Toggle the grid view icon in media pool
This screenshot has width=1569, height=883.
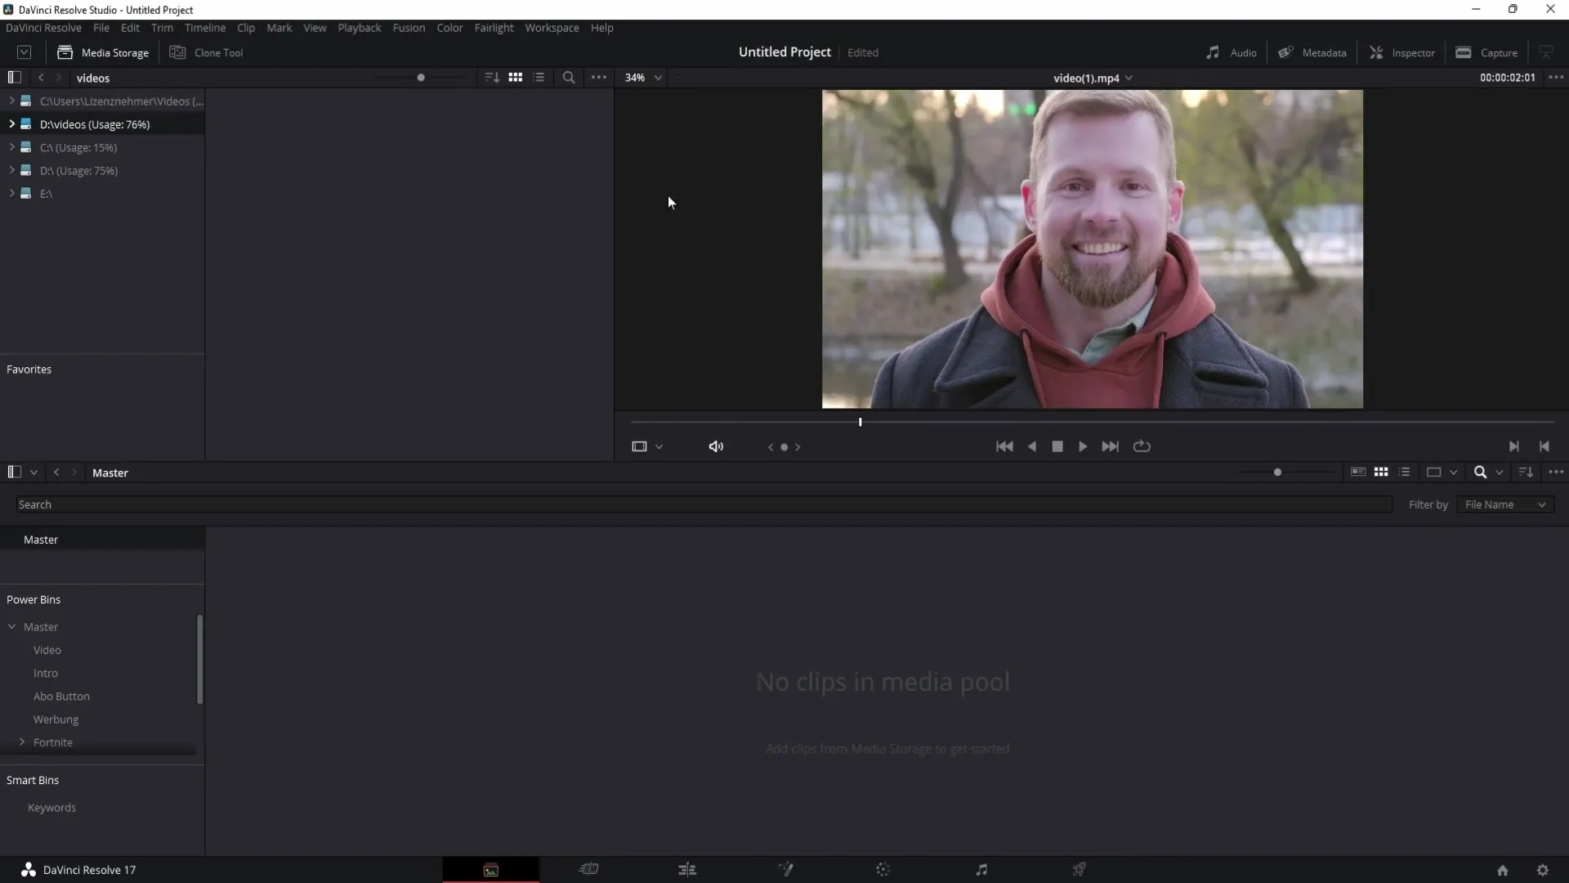pos(1382,473)
